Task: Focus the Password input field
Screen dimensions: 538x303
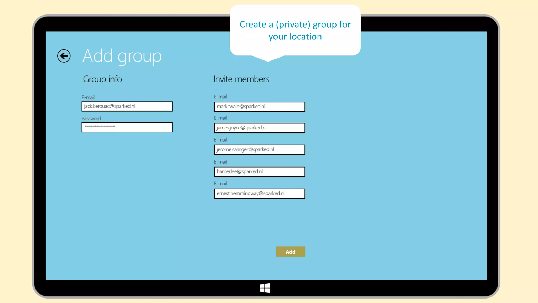Action: tap(127, 127)
